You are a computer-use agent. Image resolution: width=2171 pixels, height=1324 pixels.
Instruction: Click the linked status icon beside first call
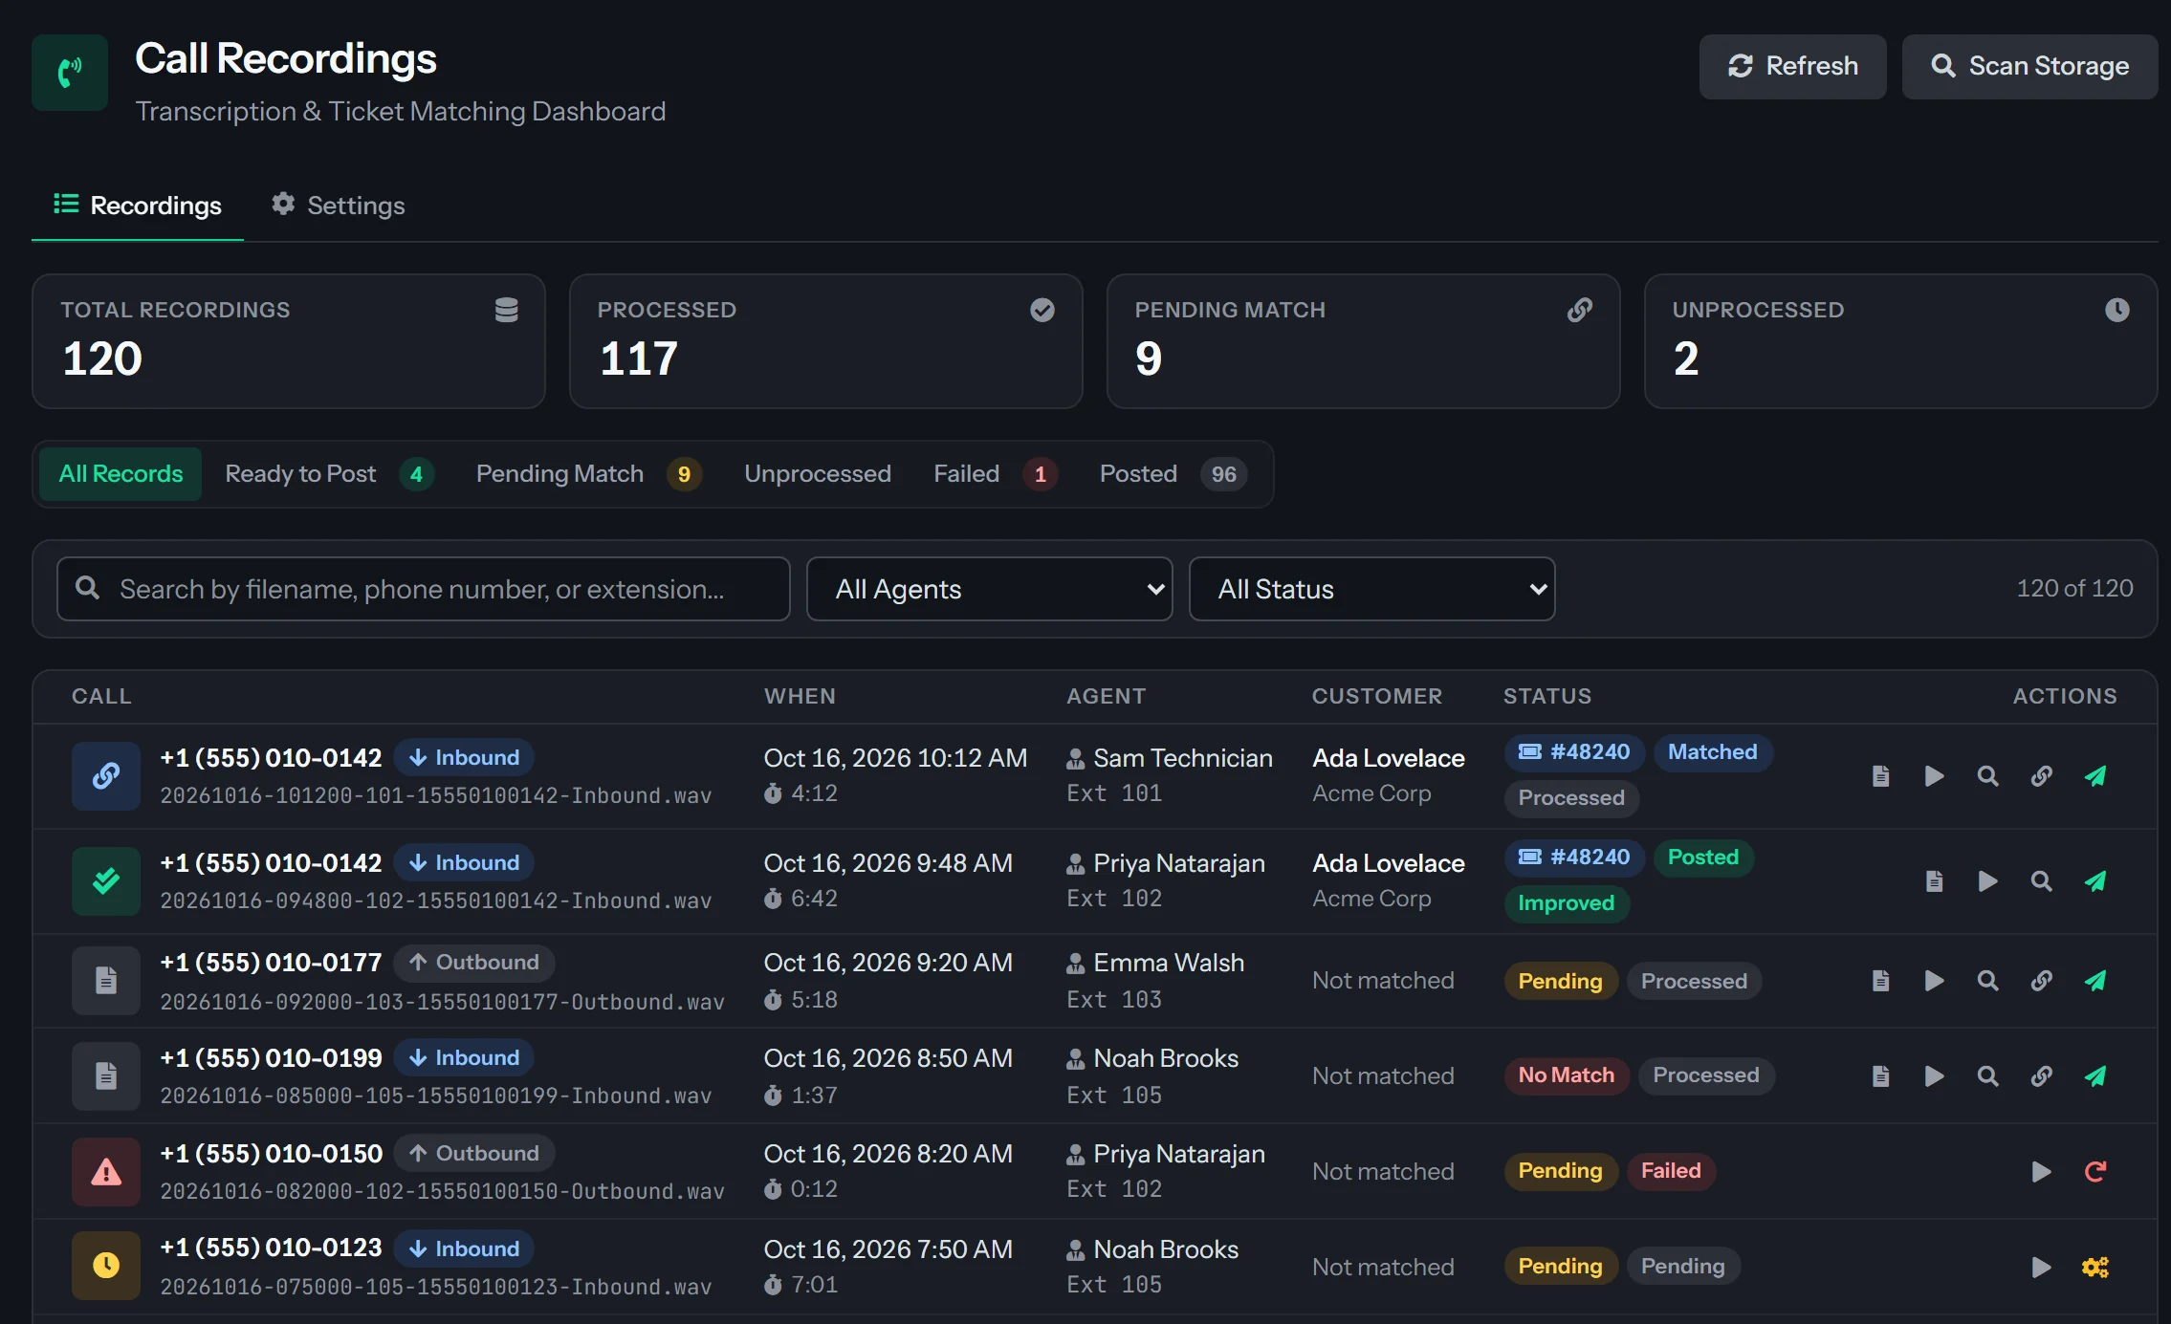click(x=106, y=776)
